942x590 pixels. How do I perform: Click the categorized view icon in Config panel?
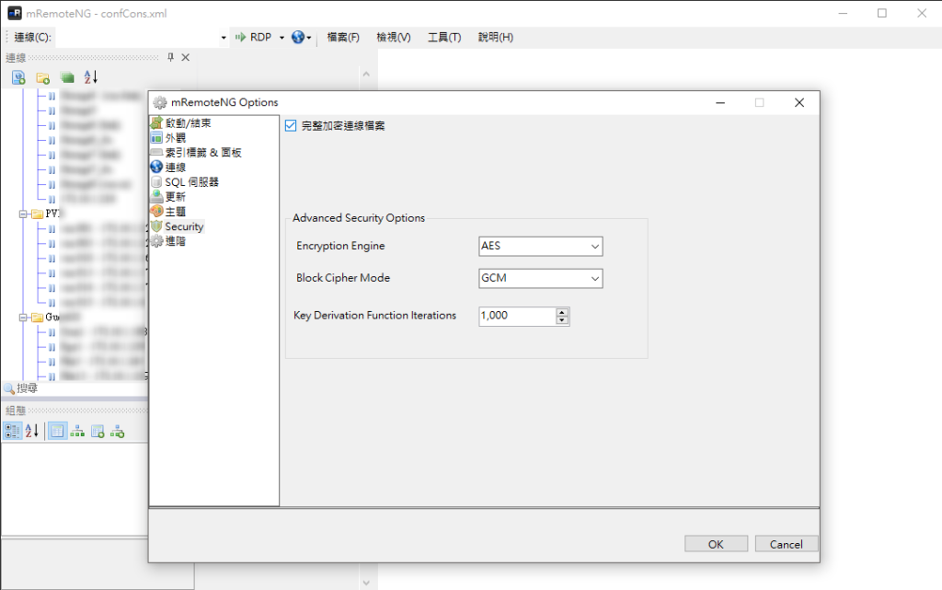coord(12,431)
